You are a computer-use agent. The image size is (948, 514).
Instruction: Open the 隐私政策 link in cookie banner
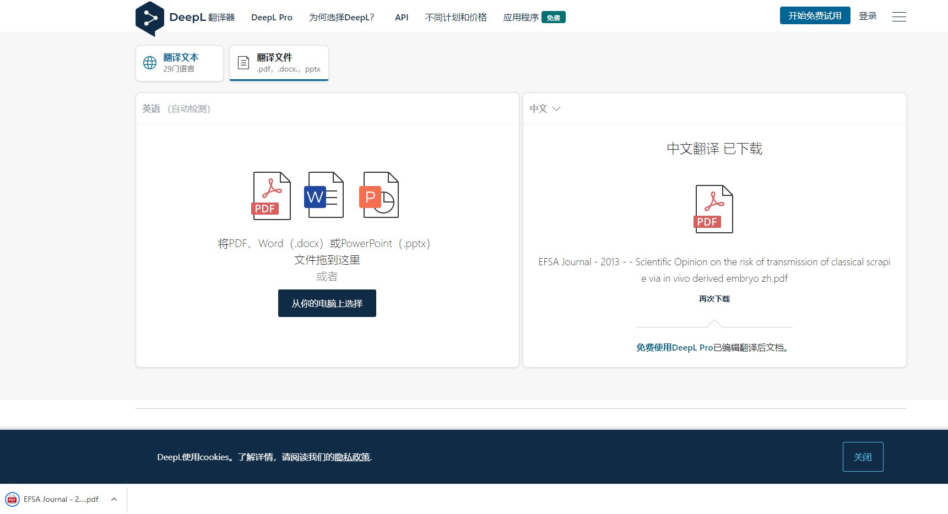point(352,457)
